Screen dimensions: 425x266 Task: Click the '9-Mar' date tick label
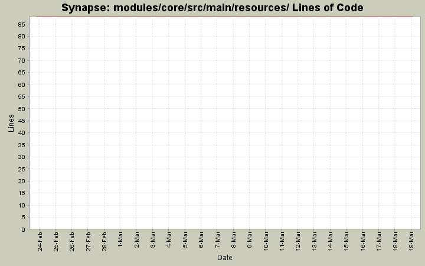[250, 239]
